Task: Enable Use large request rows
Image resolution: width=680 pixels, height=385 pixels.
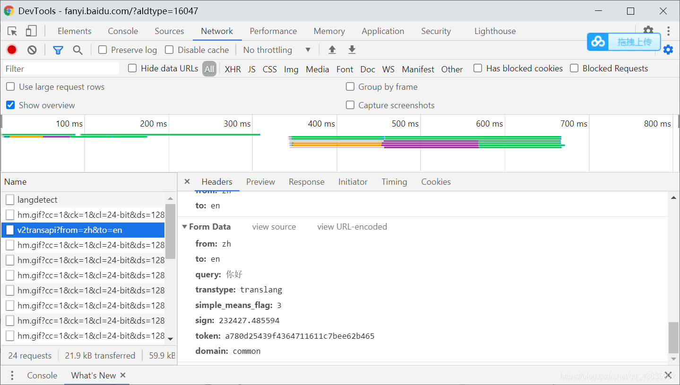Action: pos(10,86)
